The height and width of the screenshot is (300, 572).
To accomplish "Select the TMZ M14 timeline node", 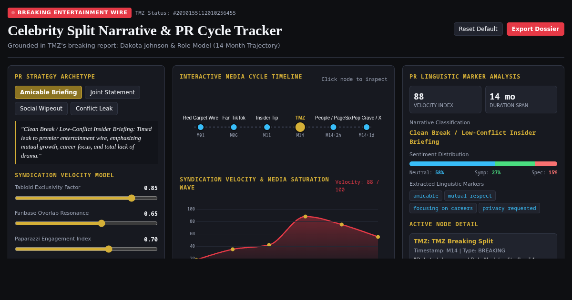I will click(300, 127).
